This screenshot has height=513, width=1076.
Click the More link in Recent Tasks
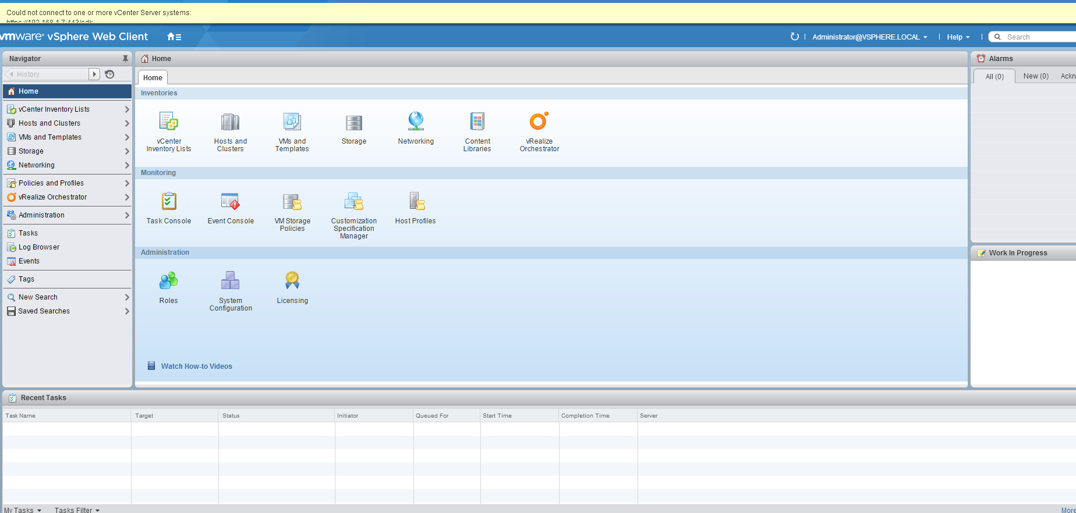point(1068,510)
